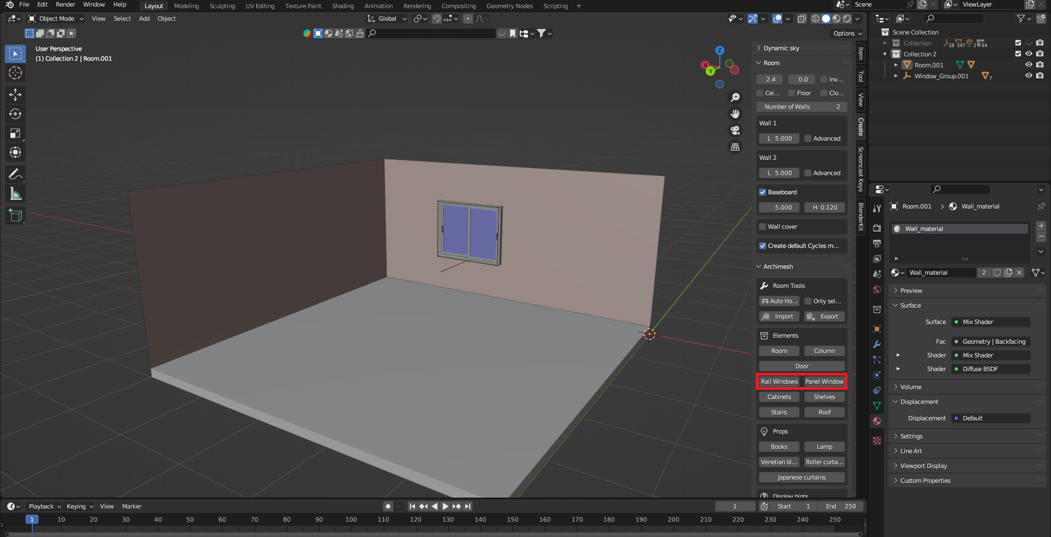1051x537 pixels.
Task: Enable the Ceiling checkbox
Action: (x=760, y=93)
